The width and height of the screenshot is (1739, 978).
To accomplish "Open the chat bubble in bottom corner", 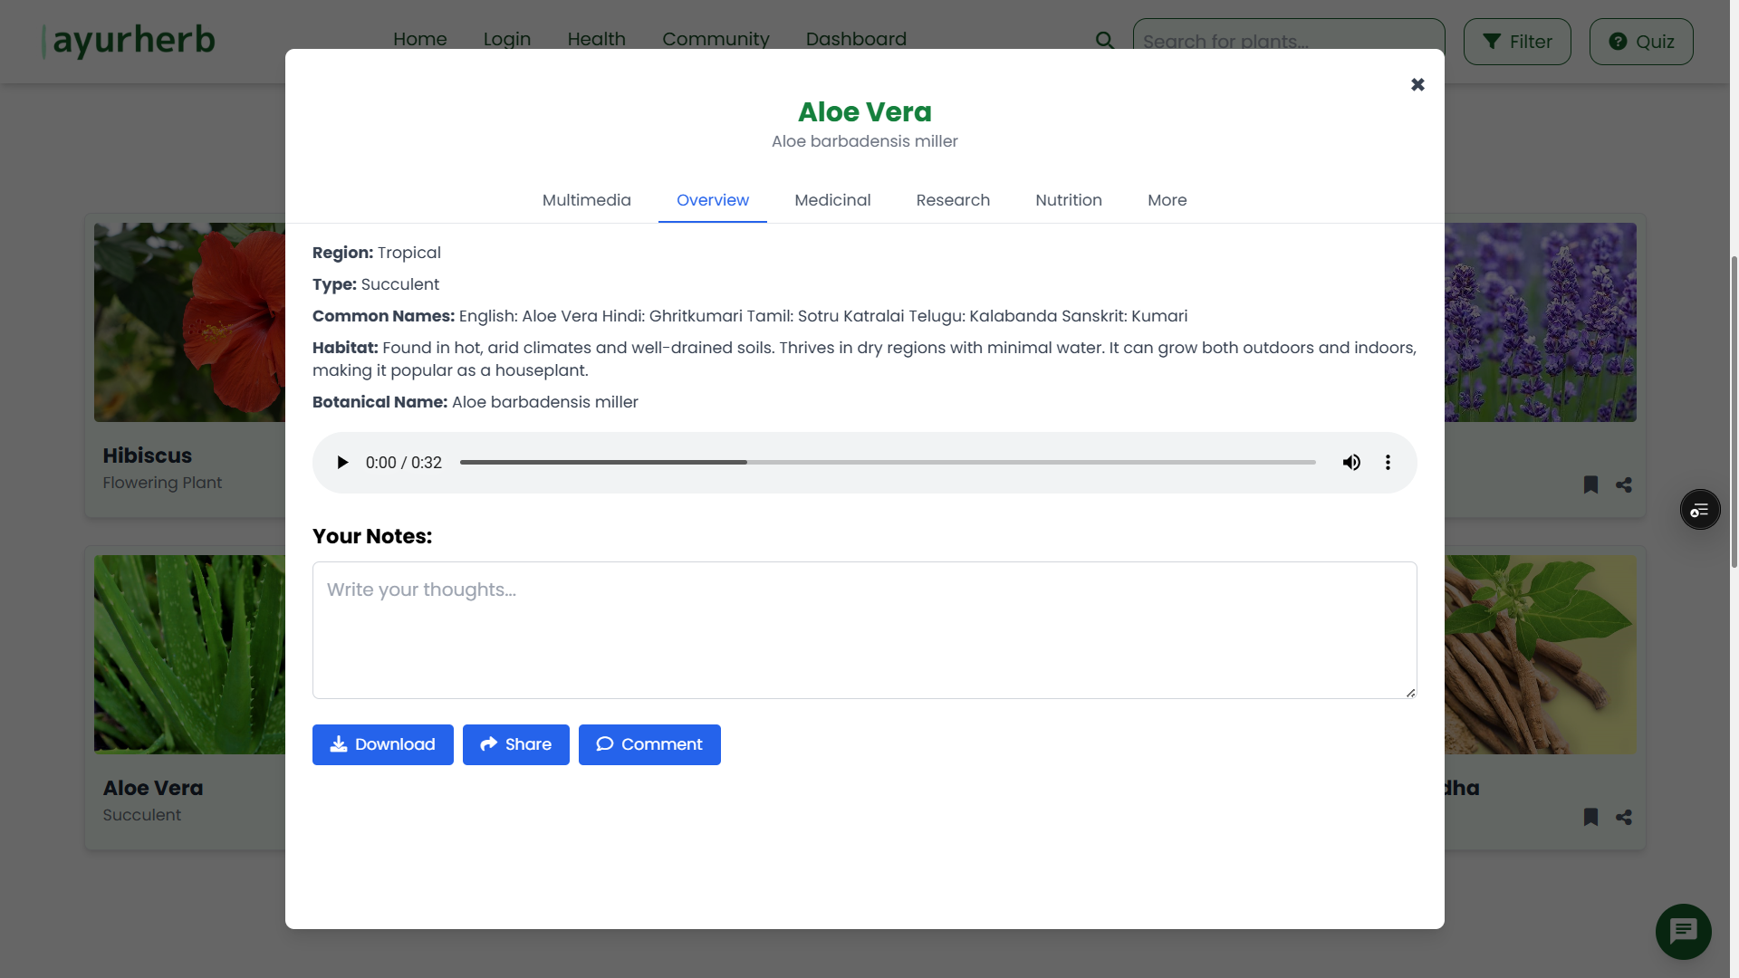I will tap(1682, 931).
